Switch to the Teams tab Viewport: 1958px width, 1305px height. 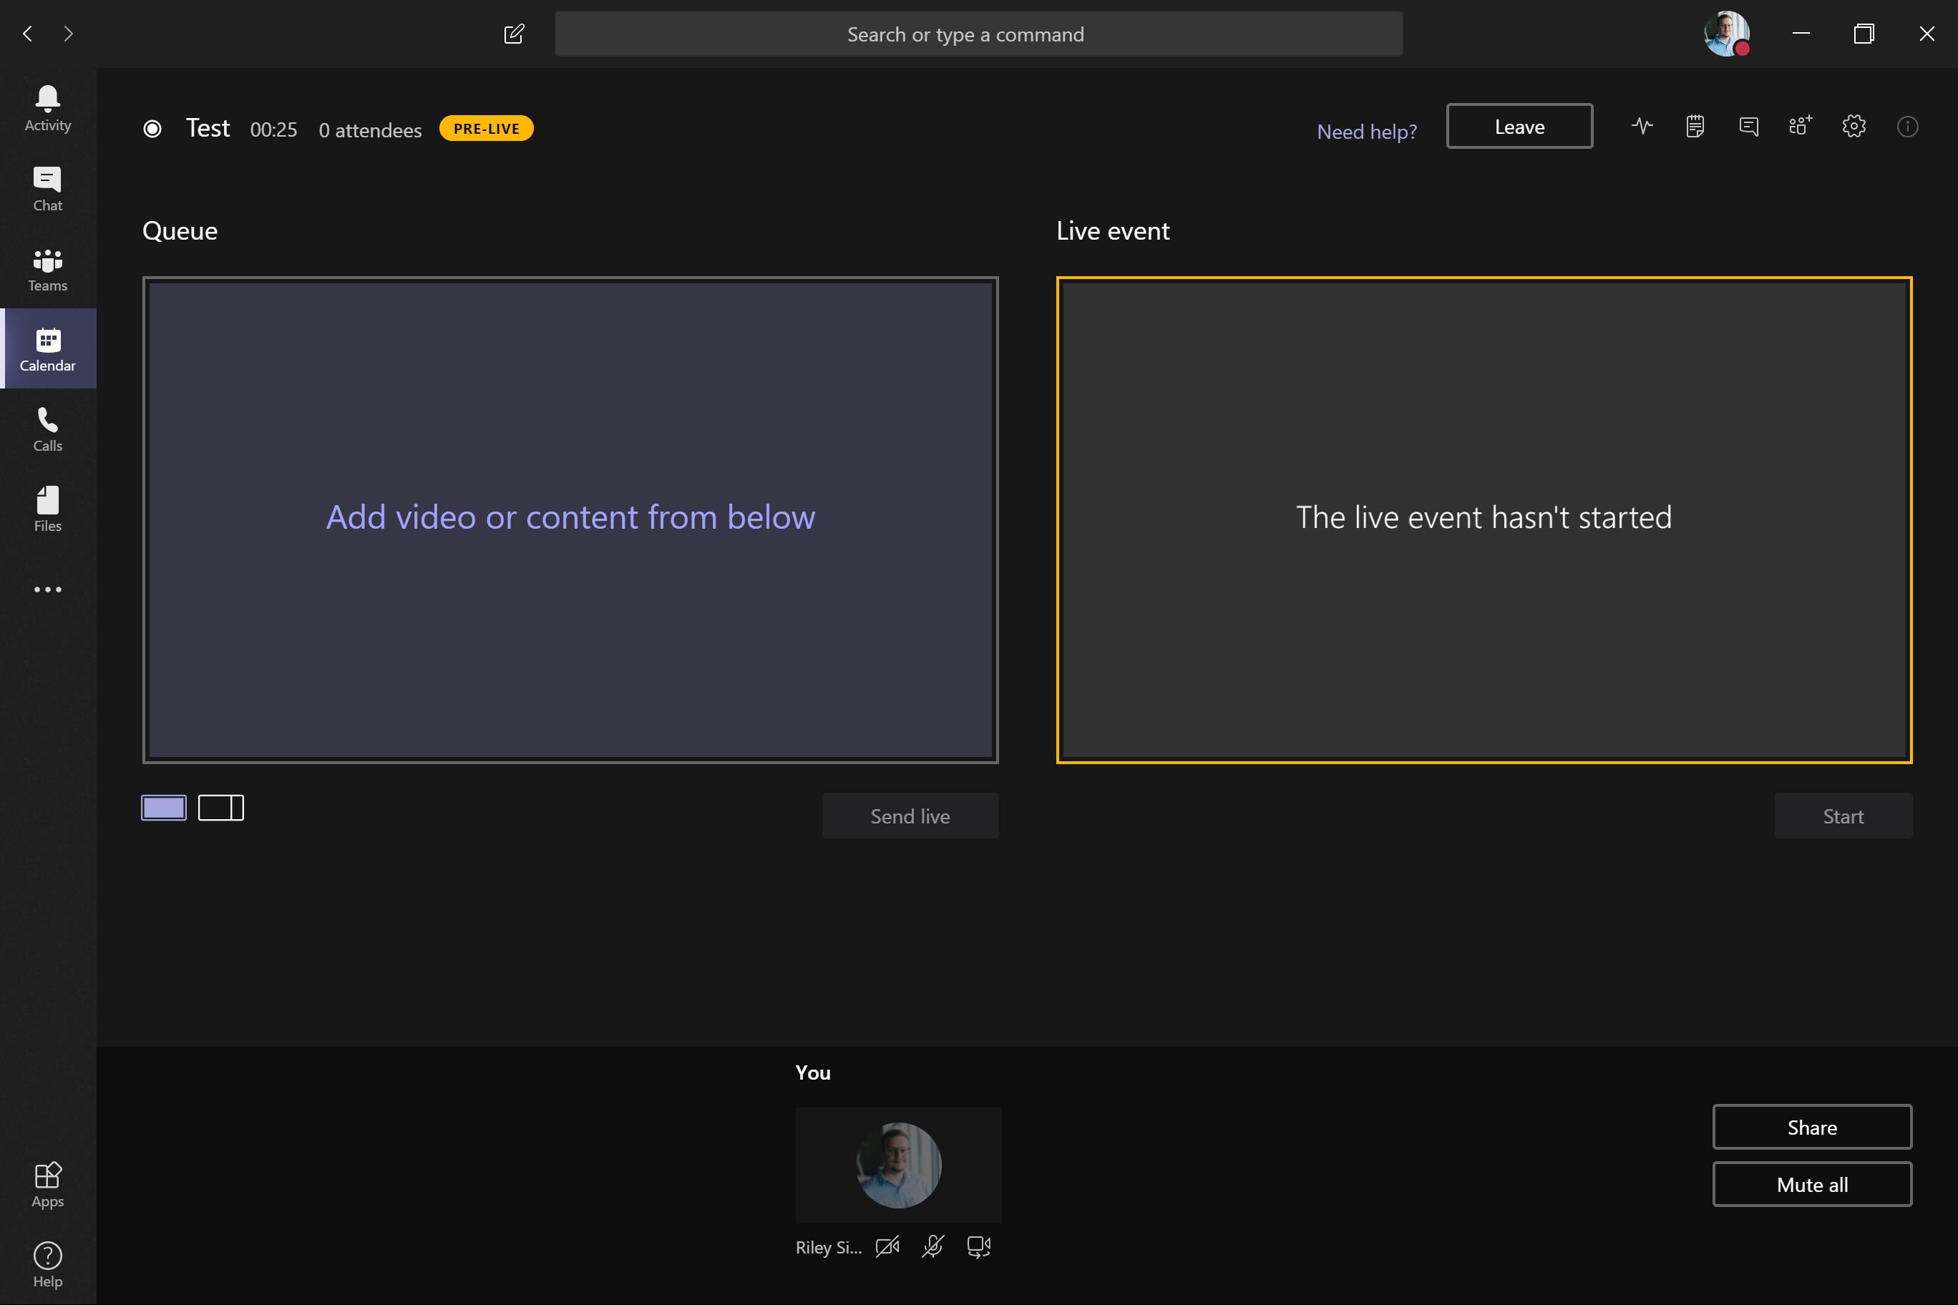tap(47, 270)
